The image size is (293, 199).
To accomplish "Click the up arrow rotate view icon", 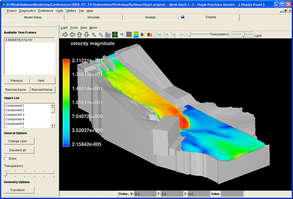I will pos(80,35).
